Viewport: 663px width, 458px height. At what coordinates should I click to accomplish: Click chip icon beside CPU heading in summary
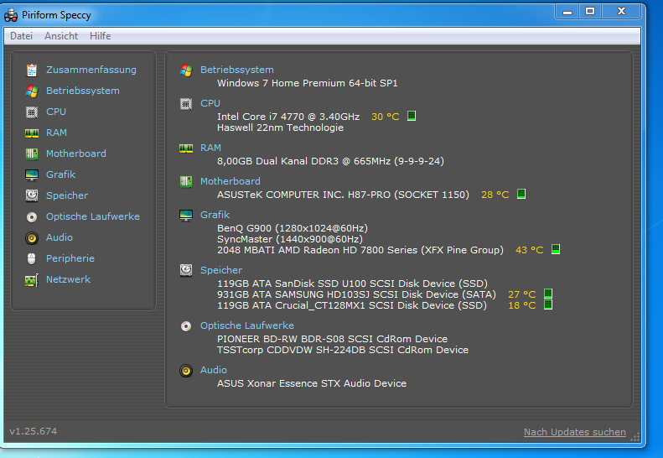(186, 104)
